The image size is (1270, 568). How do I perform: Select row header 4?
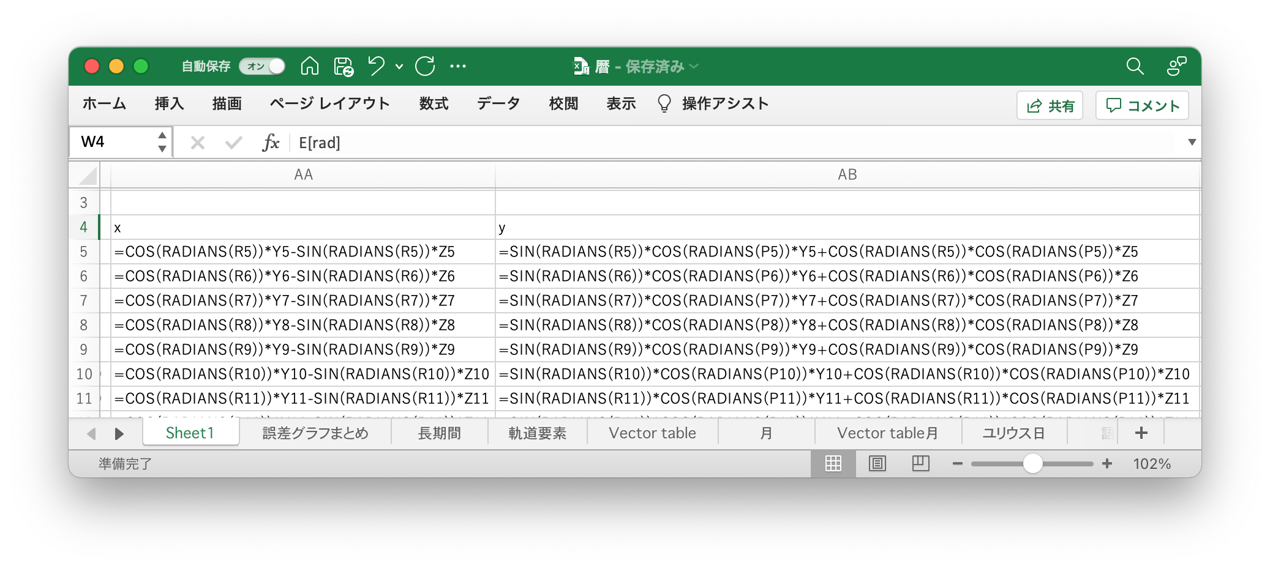[x=84, y=227]
